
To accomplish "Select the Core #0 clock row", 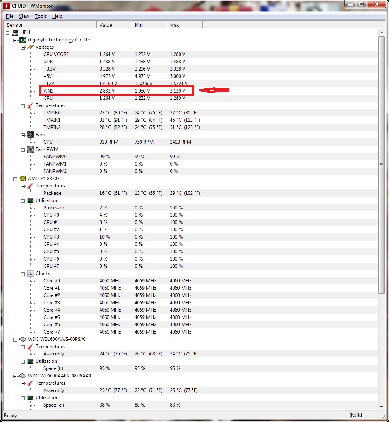I will [210, 281].
